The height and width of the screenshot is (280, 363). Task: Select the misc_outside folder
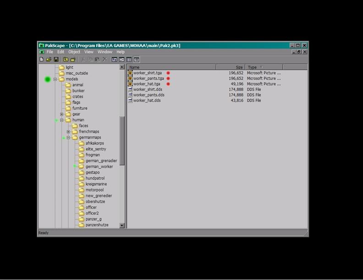77,73
